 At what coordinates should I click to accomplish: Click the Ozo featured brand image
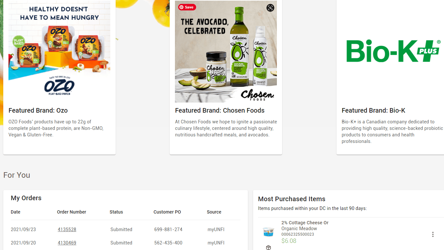[59, 49]
